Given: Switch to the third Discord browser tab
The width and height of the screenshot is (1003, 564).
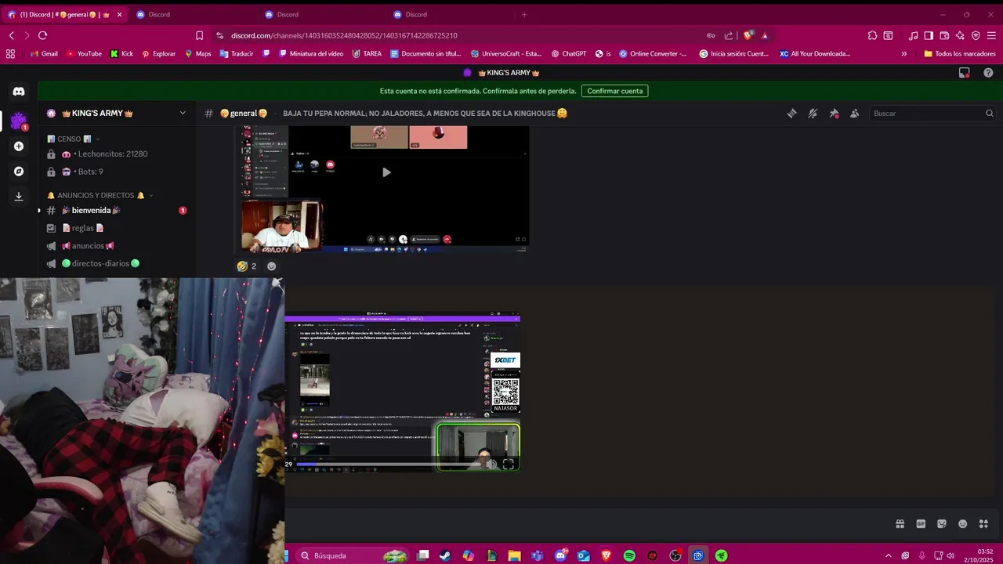Looking at the screenshot, I should [x=320, y=14].
